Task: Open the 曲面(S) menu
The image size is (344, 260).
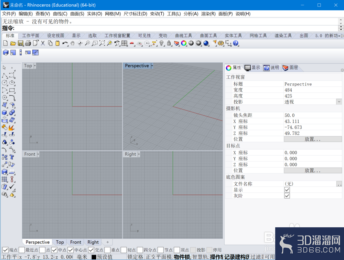Action: [77, 14]
